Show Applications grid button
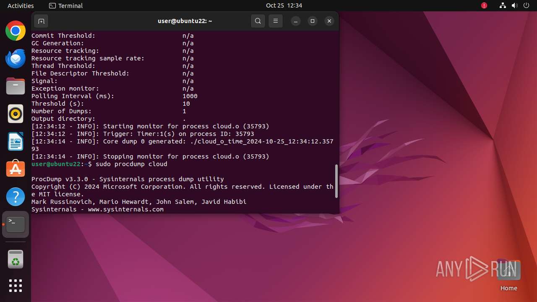This screenshot has height=302, width=537. (x=16, y=286)
